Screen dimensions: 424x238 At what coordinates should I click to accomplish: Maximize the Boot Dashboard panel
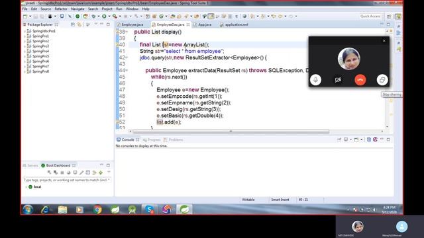pos(108,165)
